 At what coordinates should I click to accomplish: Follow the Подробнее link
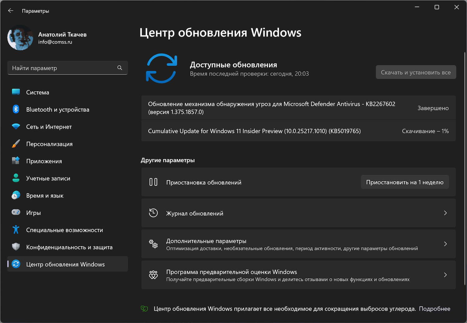click(x=434, y=309)
